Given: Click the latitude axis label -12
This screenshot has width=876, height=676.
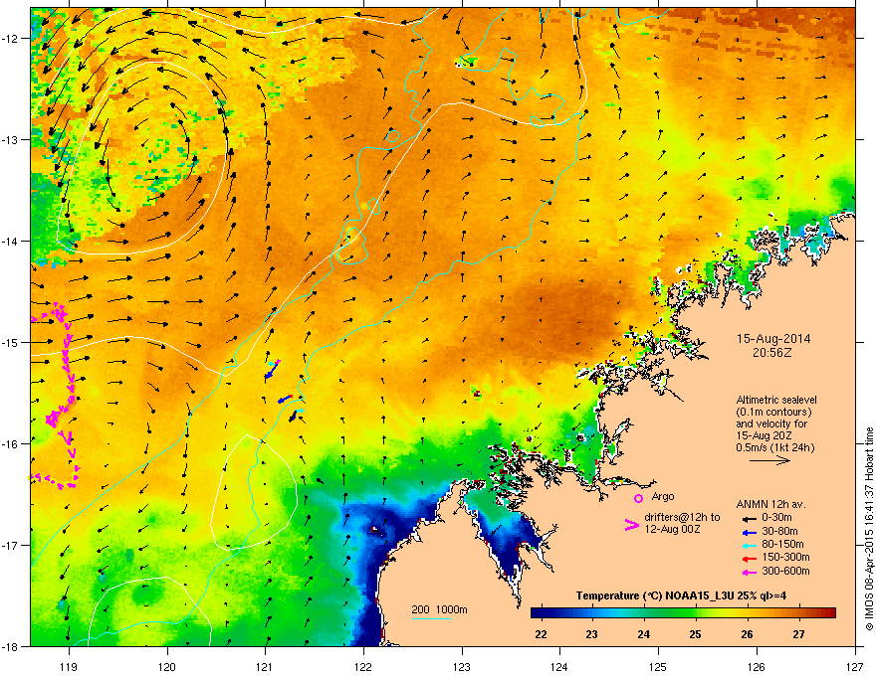Looking at the screenshot, I should tap(12, 39).
